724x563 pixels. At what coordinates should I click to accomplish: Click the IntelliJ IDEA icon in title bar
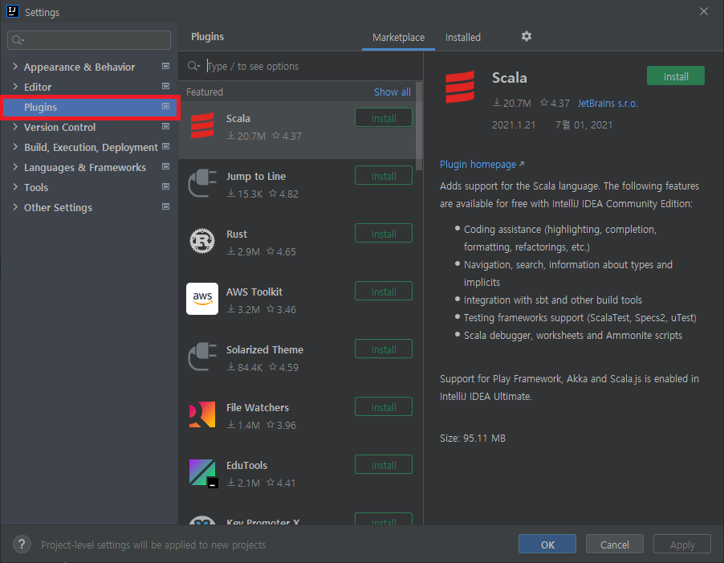13,11
